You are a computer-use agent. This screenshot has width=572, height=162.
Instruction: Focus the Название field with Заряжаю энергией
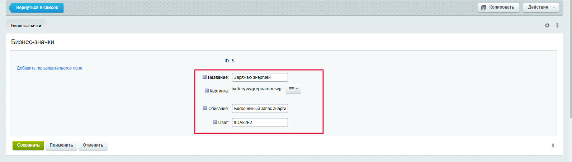260,77
